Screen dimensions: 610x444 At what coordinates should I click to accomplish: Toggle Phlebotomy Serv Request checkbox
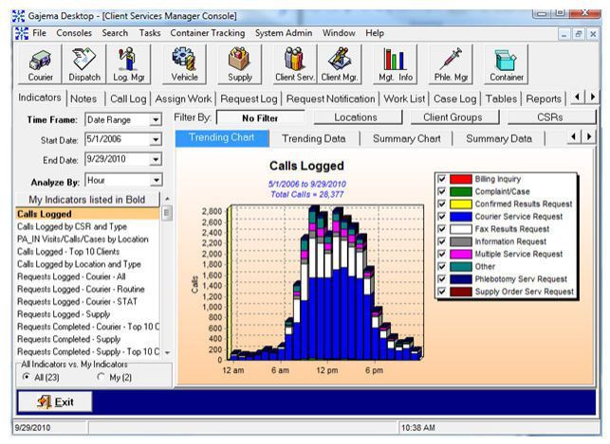point(441,278)
